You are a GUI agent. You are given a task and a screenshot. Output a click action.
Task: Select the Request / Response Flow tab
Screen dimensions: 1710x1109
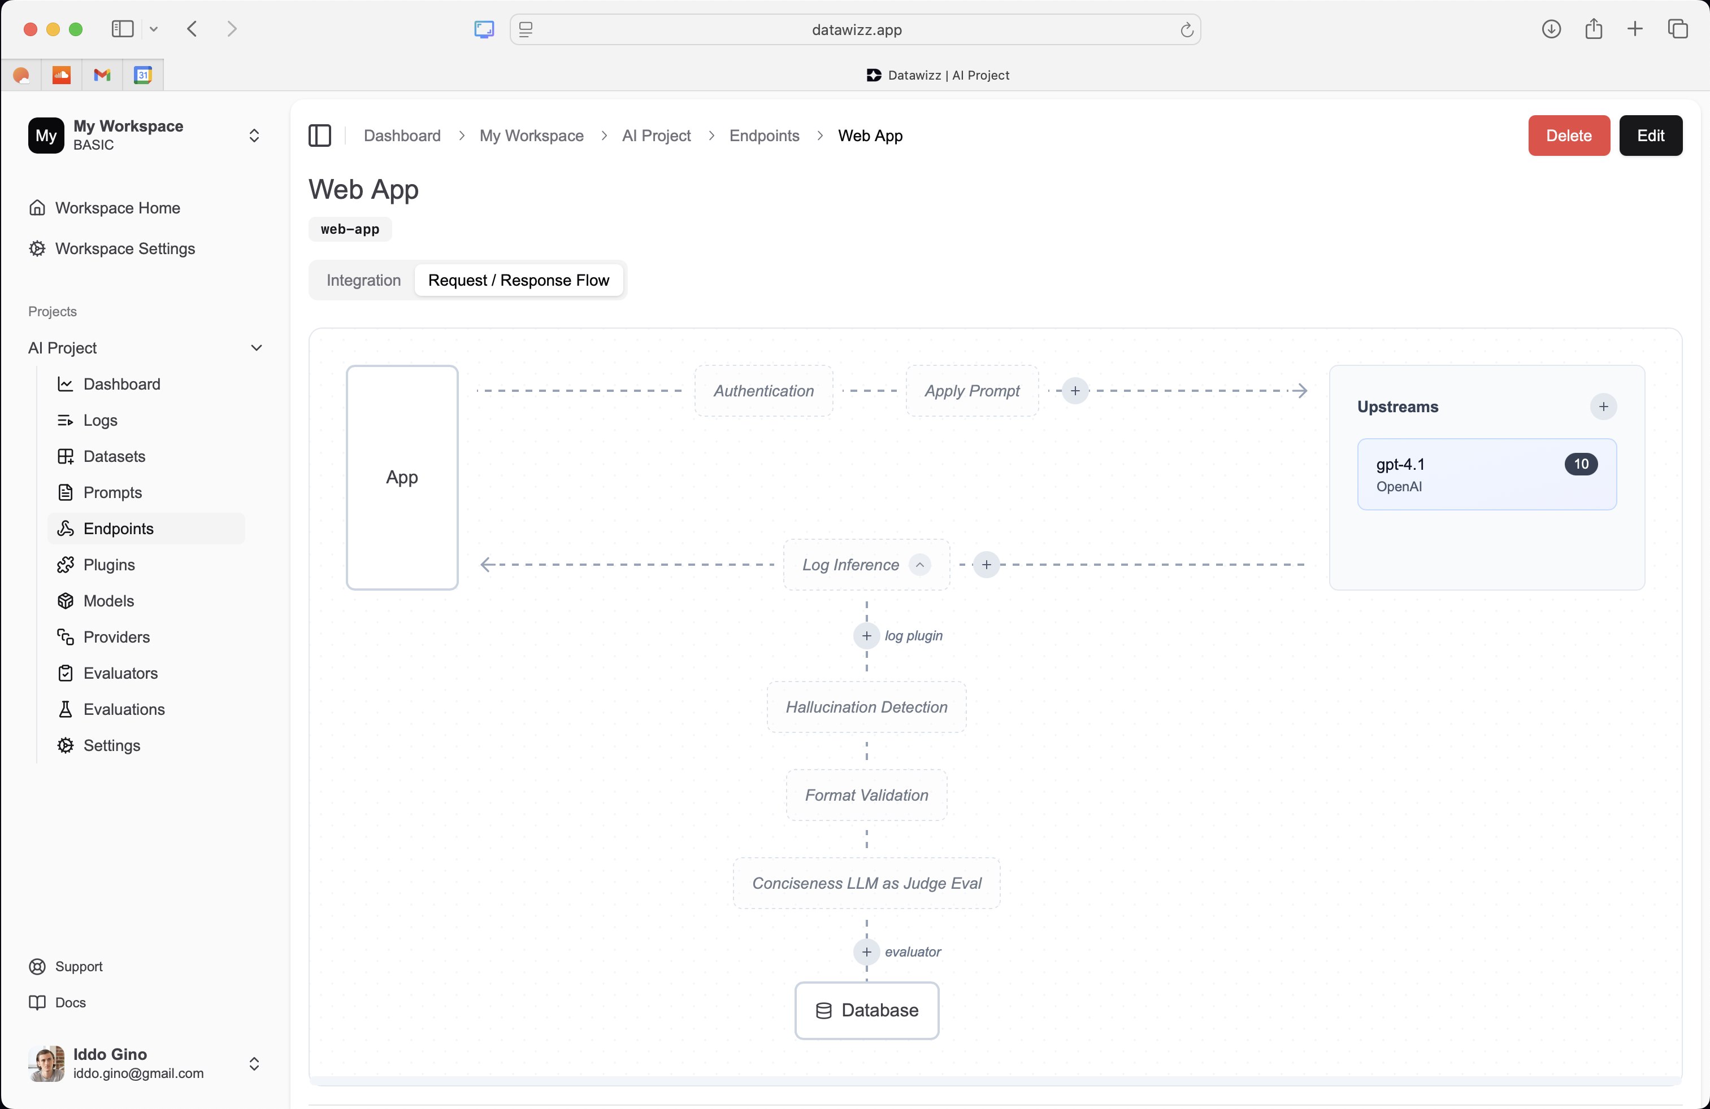pos(518,280)
